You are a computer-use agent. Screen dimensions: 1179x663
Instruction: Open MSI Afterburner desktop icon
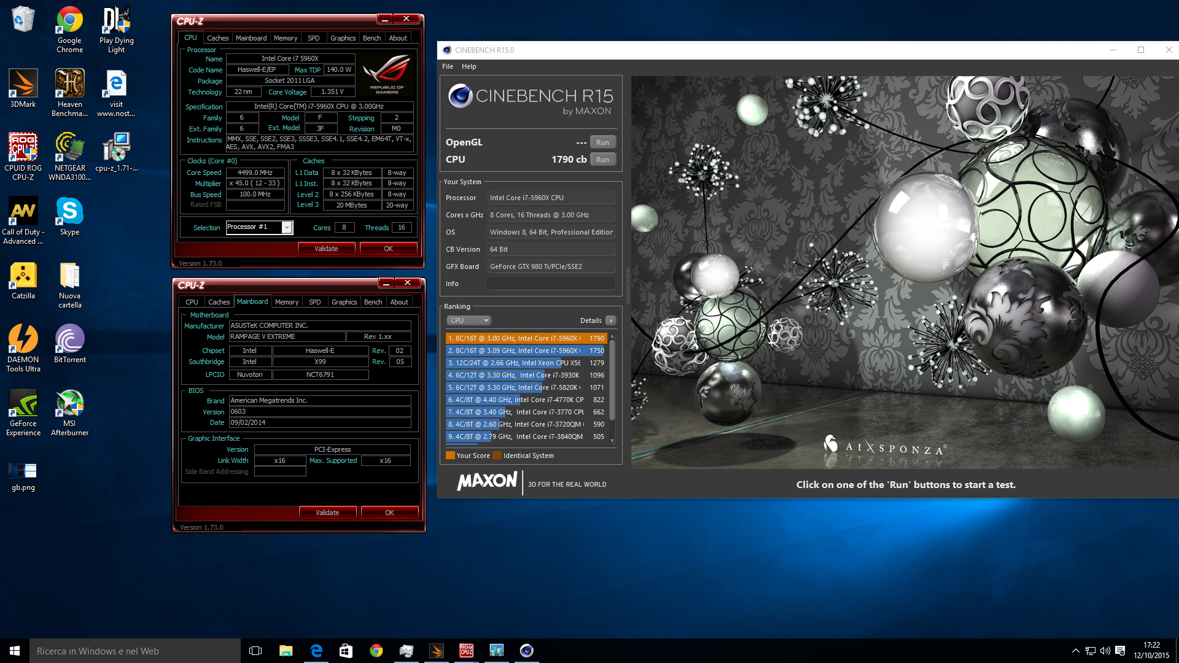[69, 413]
